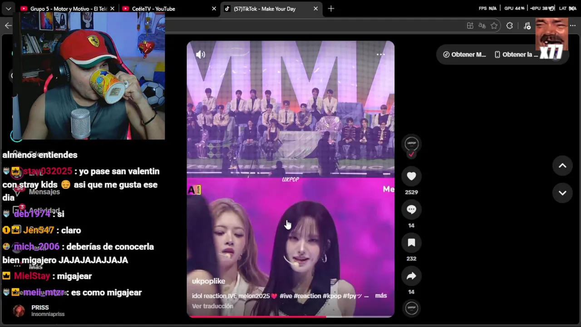Screen dimensions: 581x327
Task: Open video options three-dot menu
Action: 380,54
